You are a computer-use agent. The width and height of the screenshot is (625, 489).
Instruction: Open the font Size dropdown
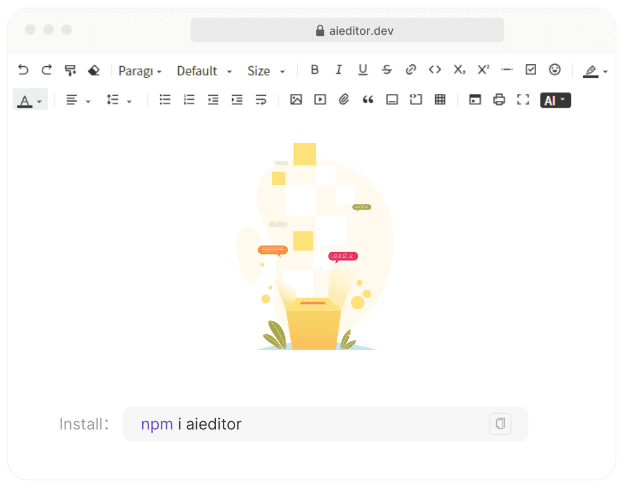tap(266, 71)
